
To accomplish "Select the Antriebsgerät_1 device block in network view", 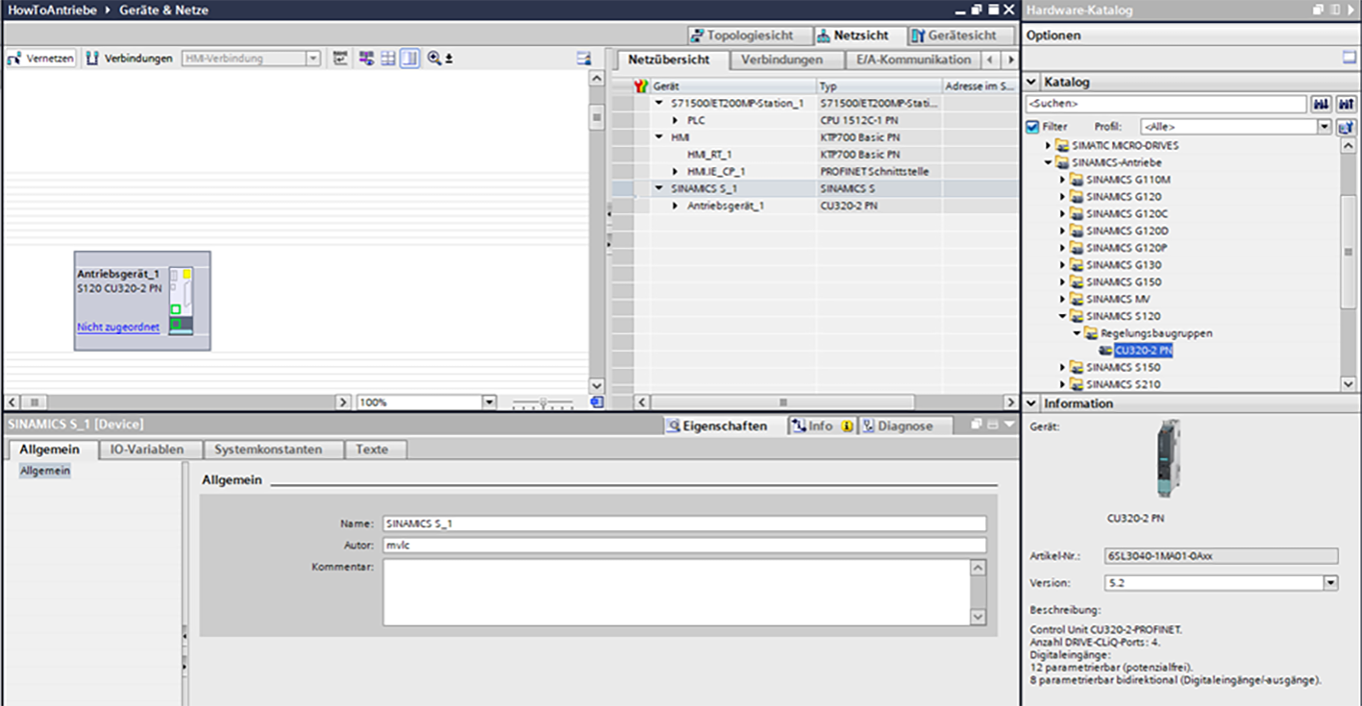I will pyautogui.click(x=142, y=301).
